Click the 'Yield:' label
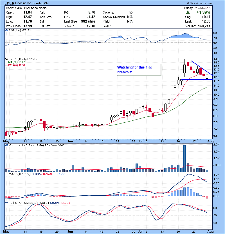Screen dimensions: 225x234 tap(107, 21)
